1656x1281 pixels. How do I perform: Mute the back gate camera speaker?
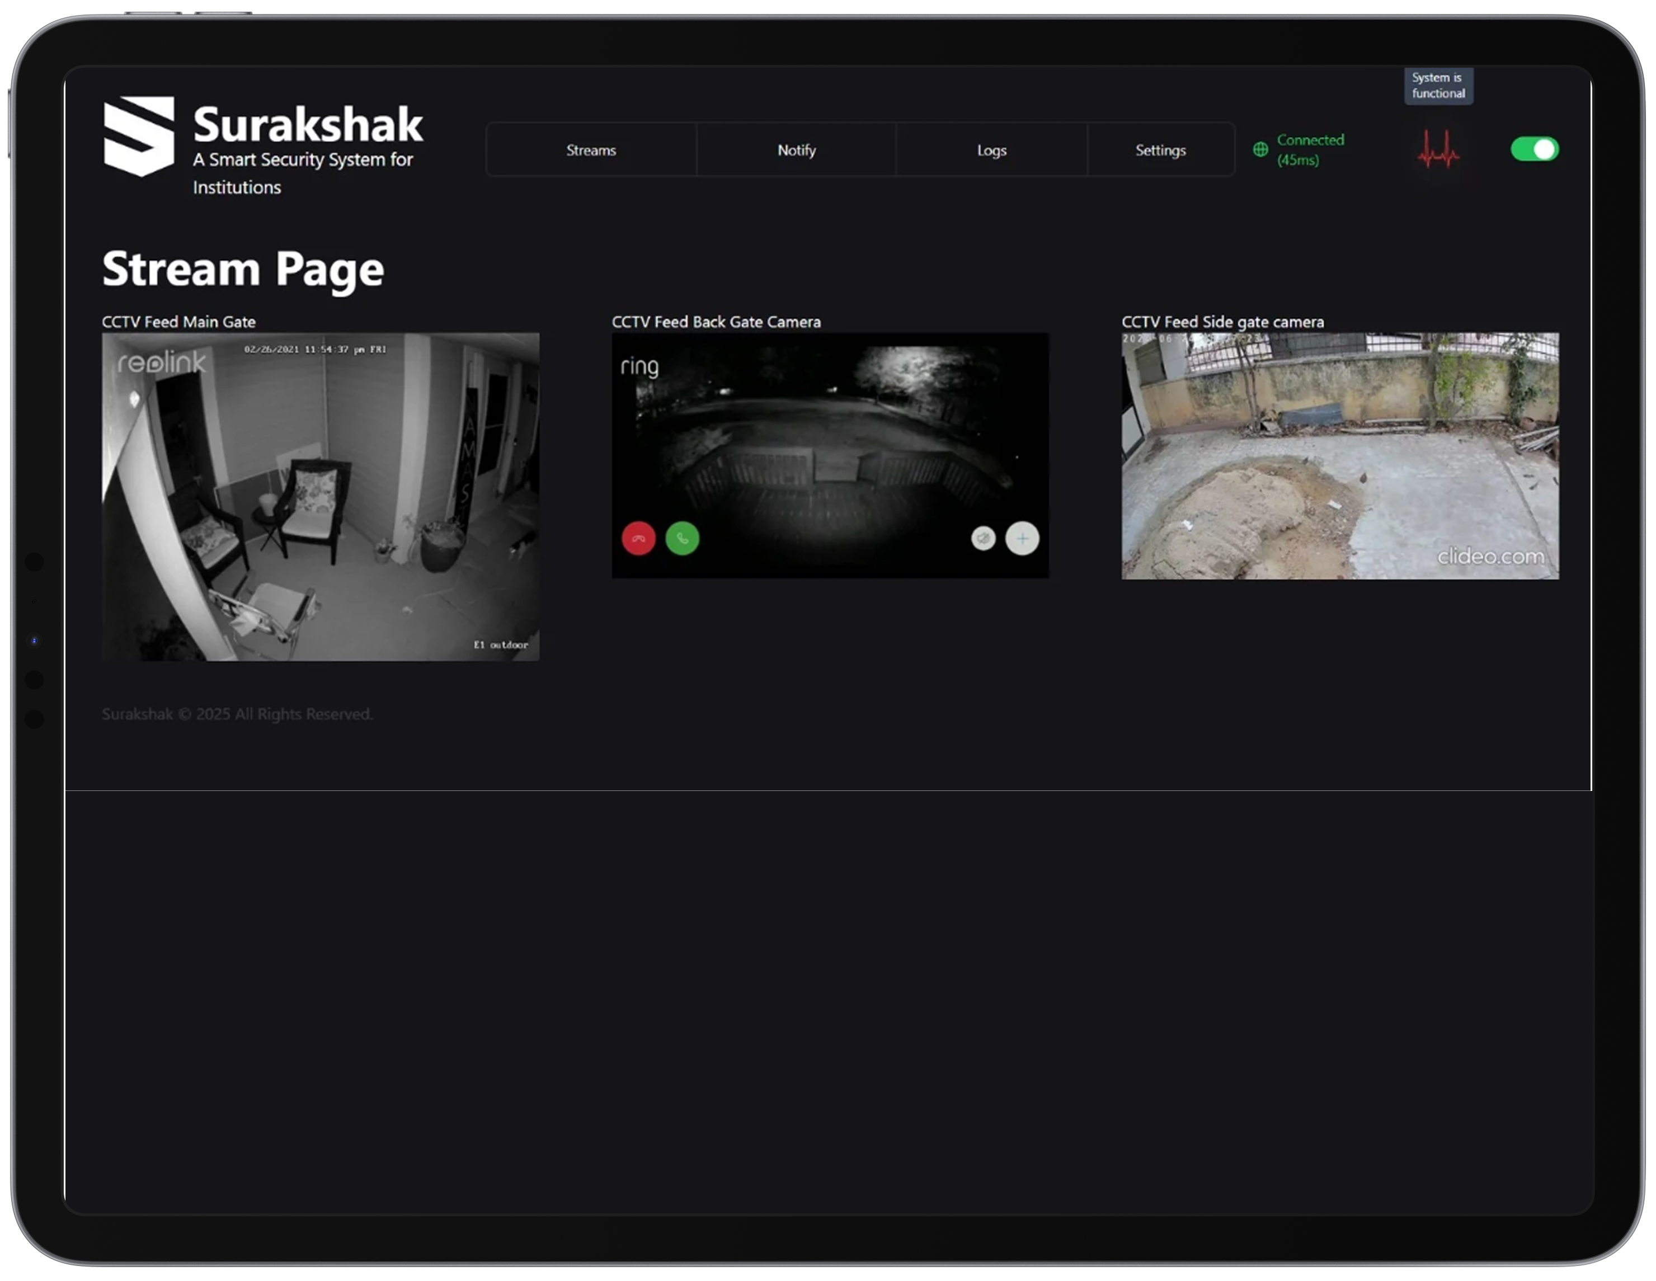tap(984, 539)
